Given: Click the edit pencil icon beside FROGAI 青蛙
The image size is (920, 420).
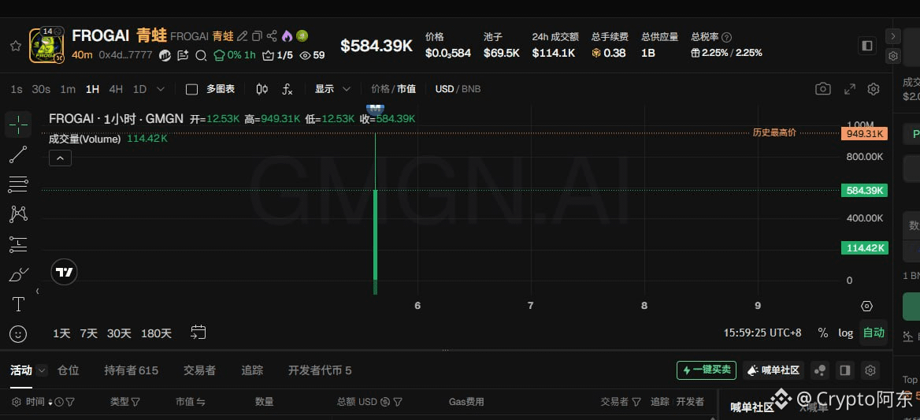Looking at the screenshot, I should click(242, 36).
